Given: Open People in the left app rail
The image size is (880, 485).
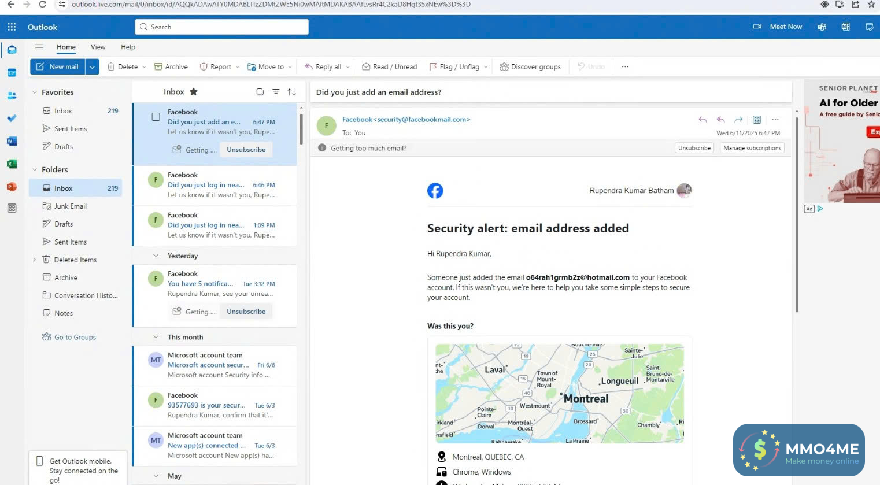Looking at the screenshot, I should tap(12, 95).
